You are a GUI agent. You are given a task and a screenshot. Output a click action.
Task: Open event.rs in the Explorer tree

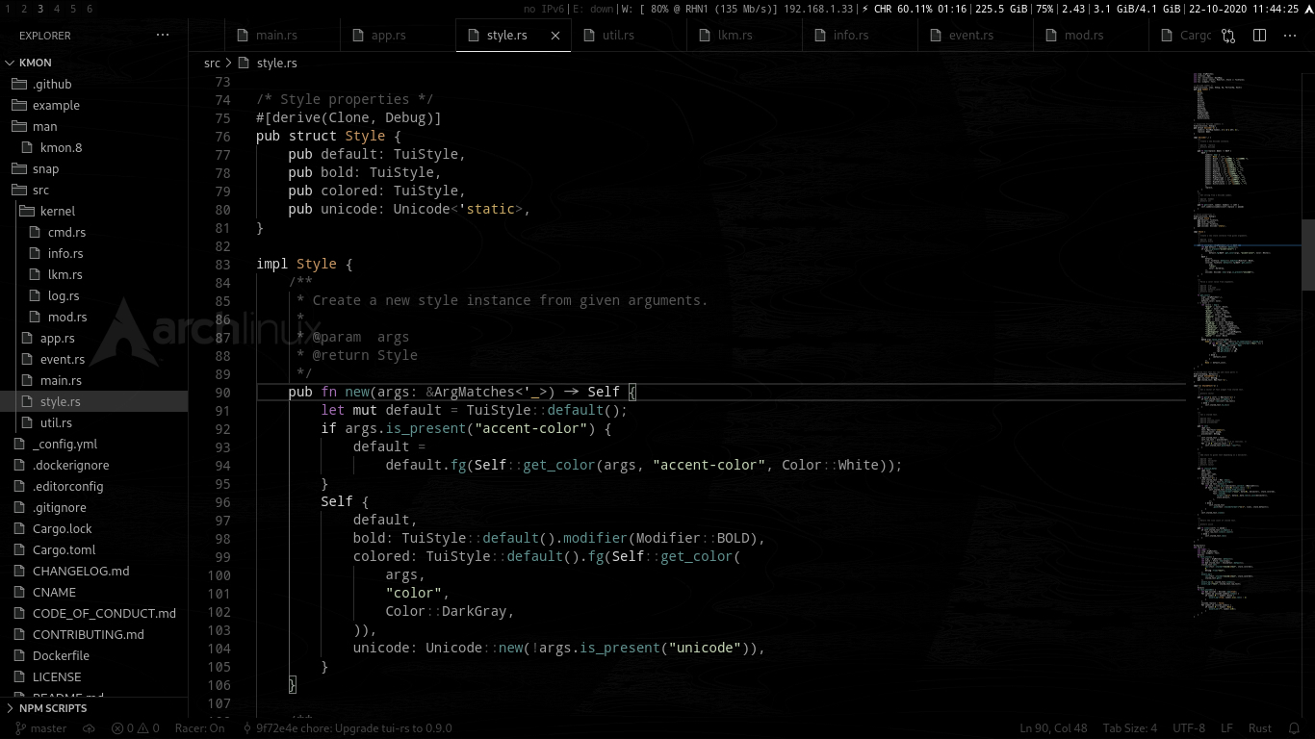pyautogui.click(x=63, y=359)
